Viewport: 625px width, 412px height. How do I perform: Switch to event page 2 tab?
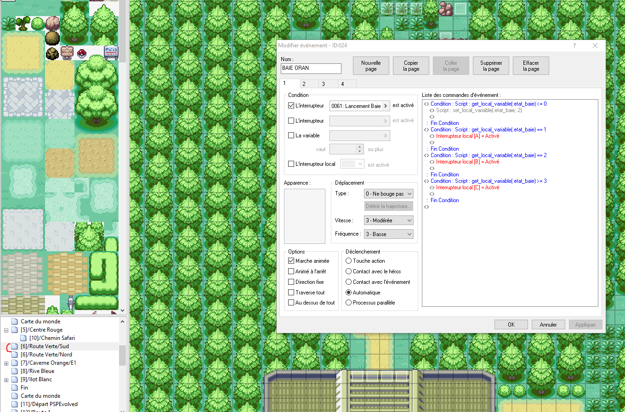309,84
